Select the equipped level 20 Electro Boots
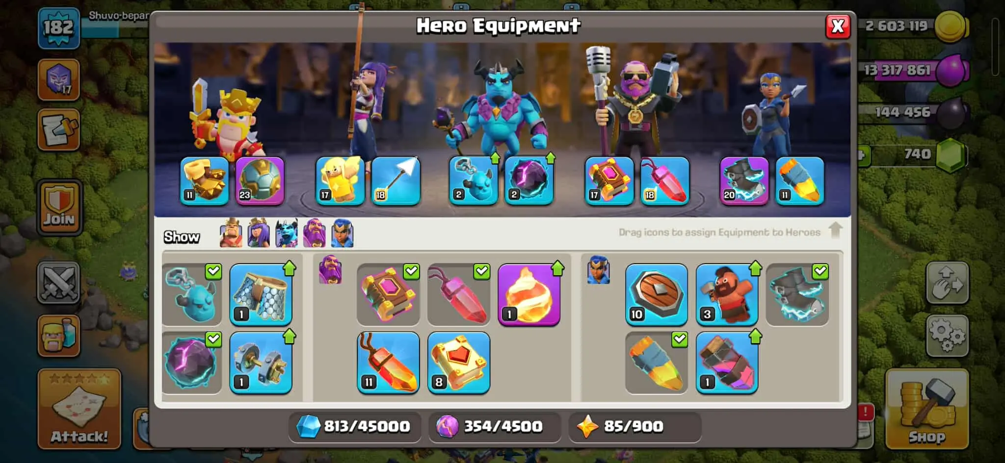 point(744,180)
